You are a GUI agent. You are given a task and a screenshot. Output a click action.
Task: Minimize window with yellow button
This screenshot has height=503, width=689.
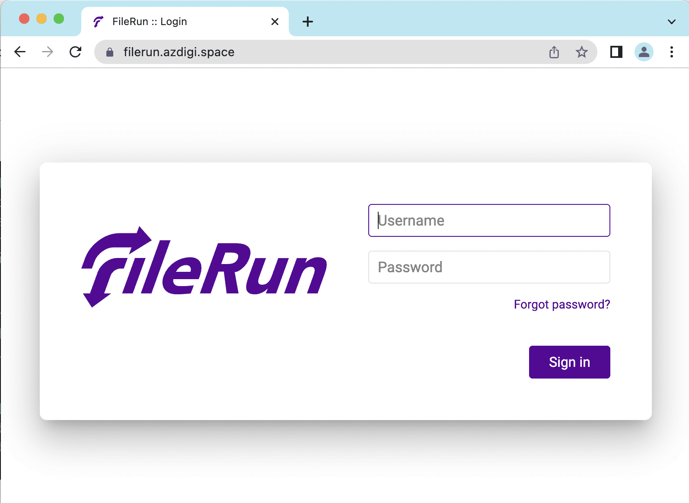(41, 19)
